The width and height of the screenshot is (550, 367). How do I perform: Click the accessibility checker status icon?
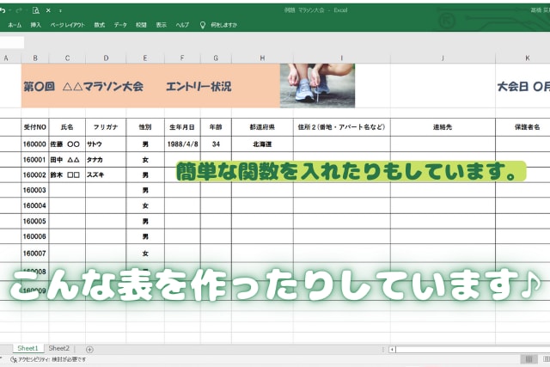(x=14, y=359)
